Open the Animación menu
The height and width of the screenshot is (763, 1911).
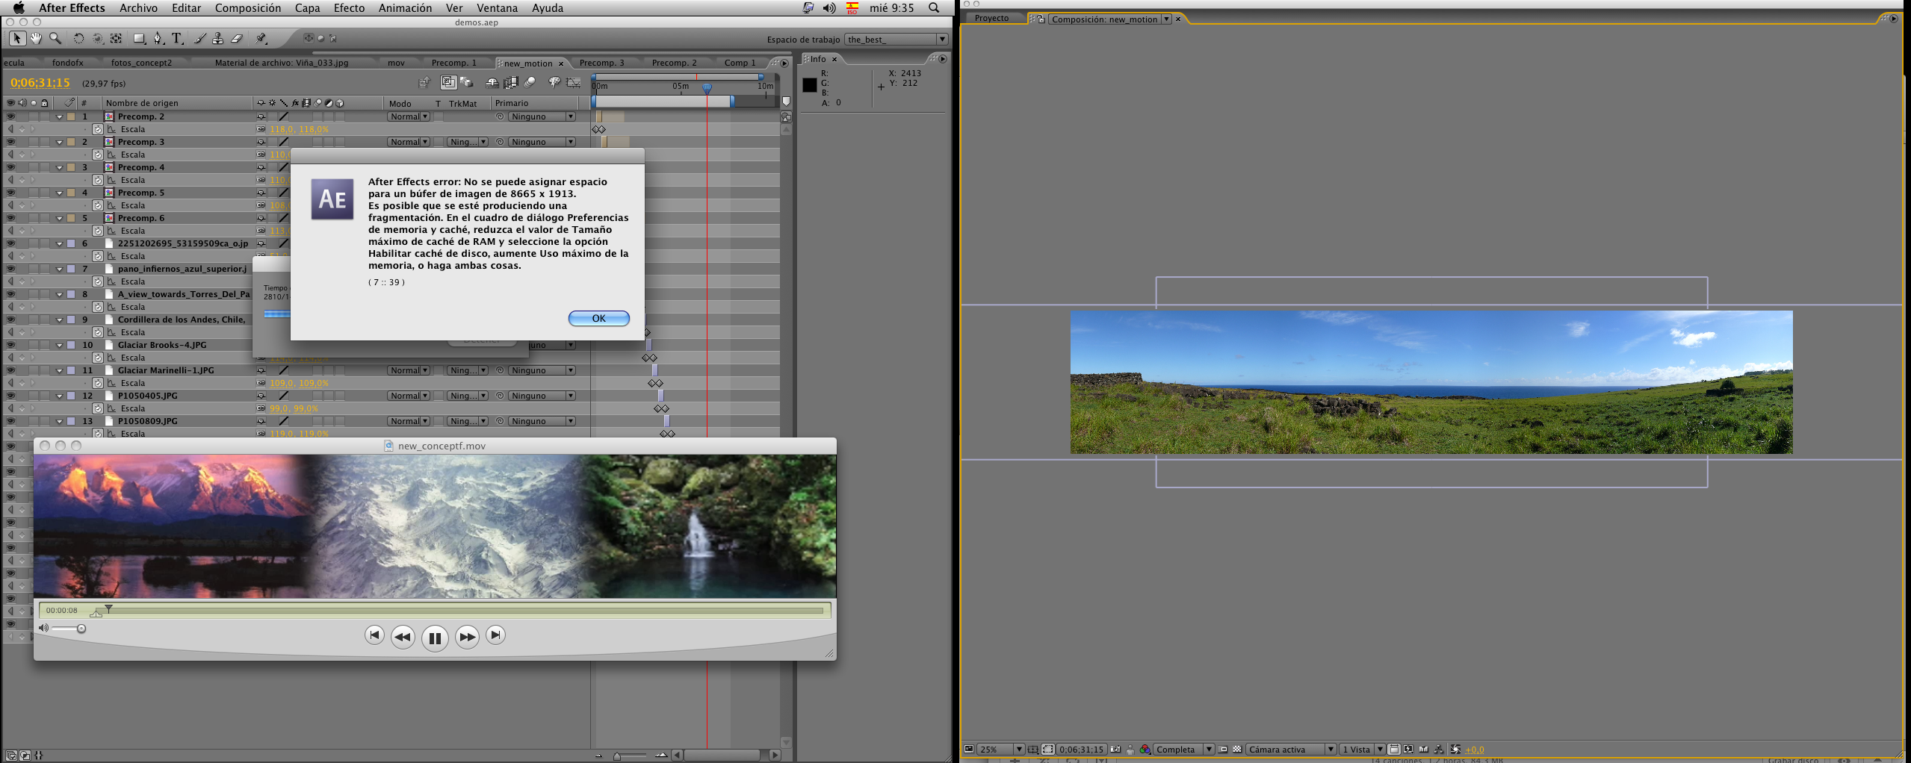(x=405, y=7)
